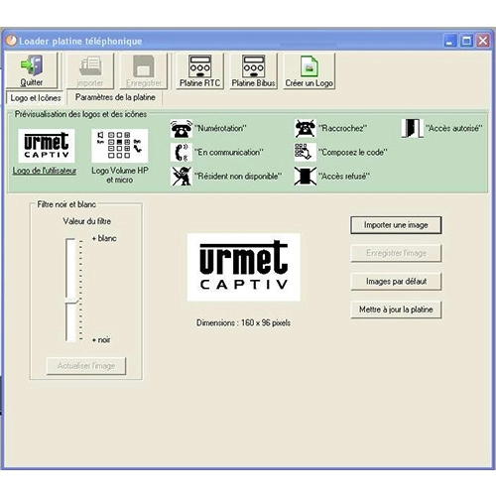This screenshot has width=496, height=496.
Task: Select the En communication handset icon
Action: 182,153
